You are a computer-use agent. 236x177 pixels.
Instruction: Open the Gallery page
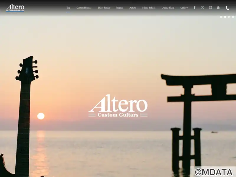coord(184,8)
